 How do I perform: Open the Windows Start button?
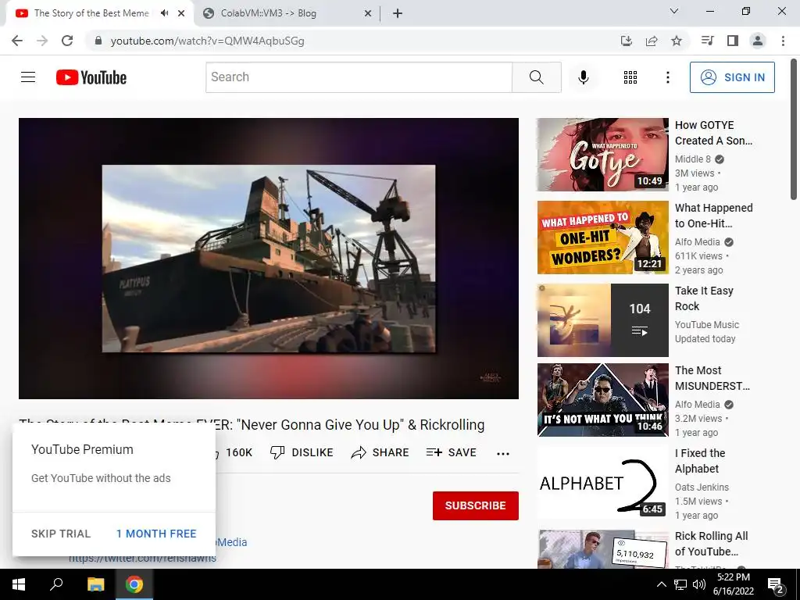(19, 584)
